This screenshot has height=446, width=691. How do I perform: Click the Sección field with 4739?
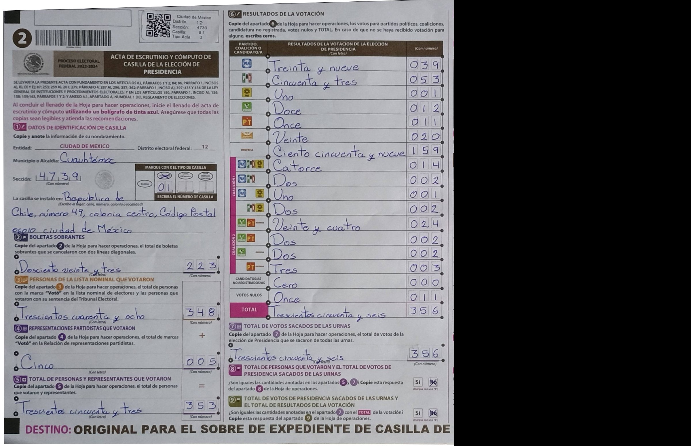[x=58, y=177]
